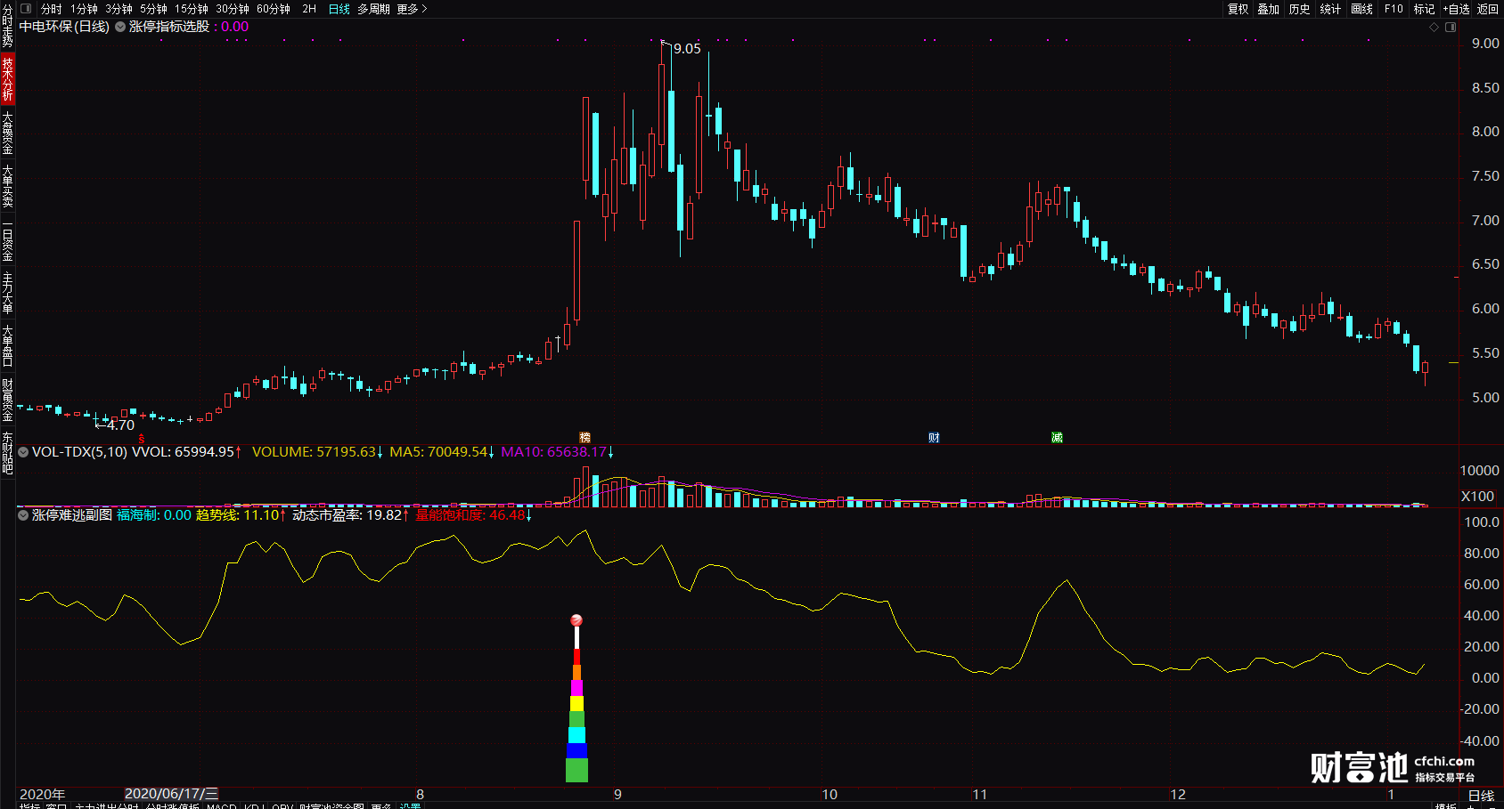Open 大盘资金 side tab
Screen dimensions: 1504x809
pyautogui.click(x=7, y=132)
